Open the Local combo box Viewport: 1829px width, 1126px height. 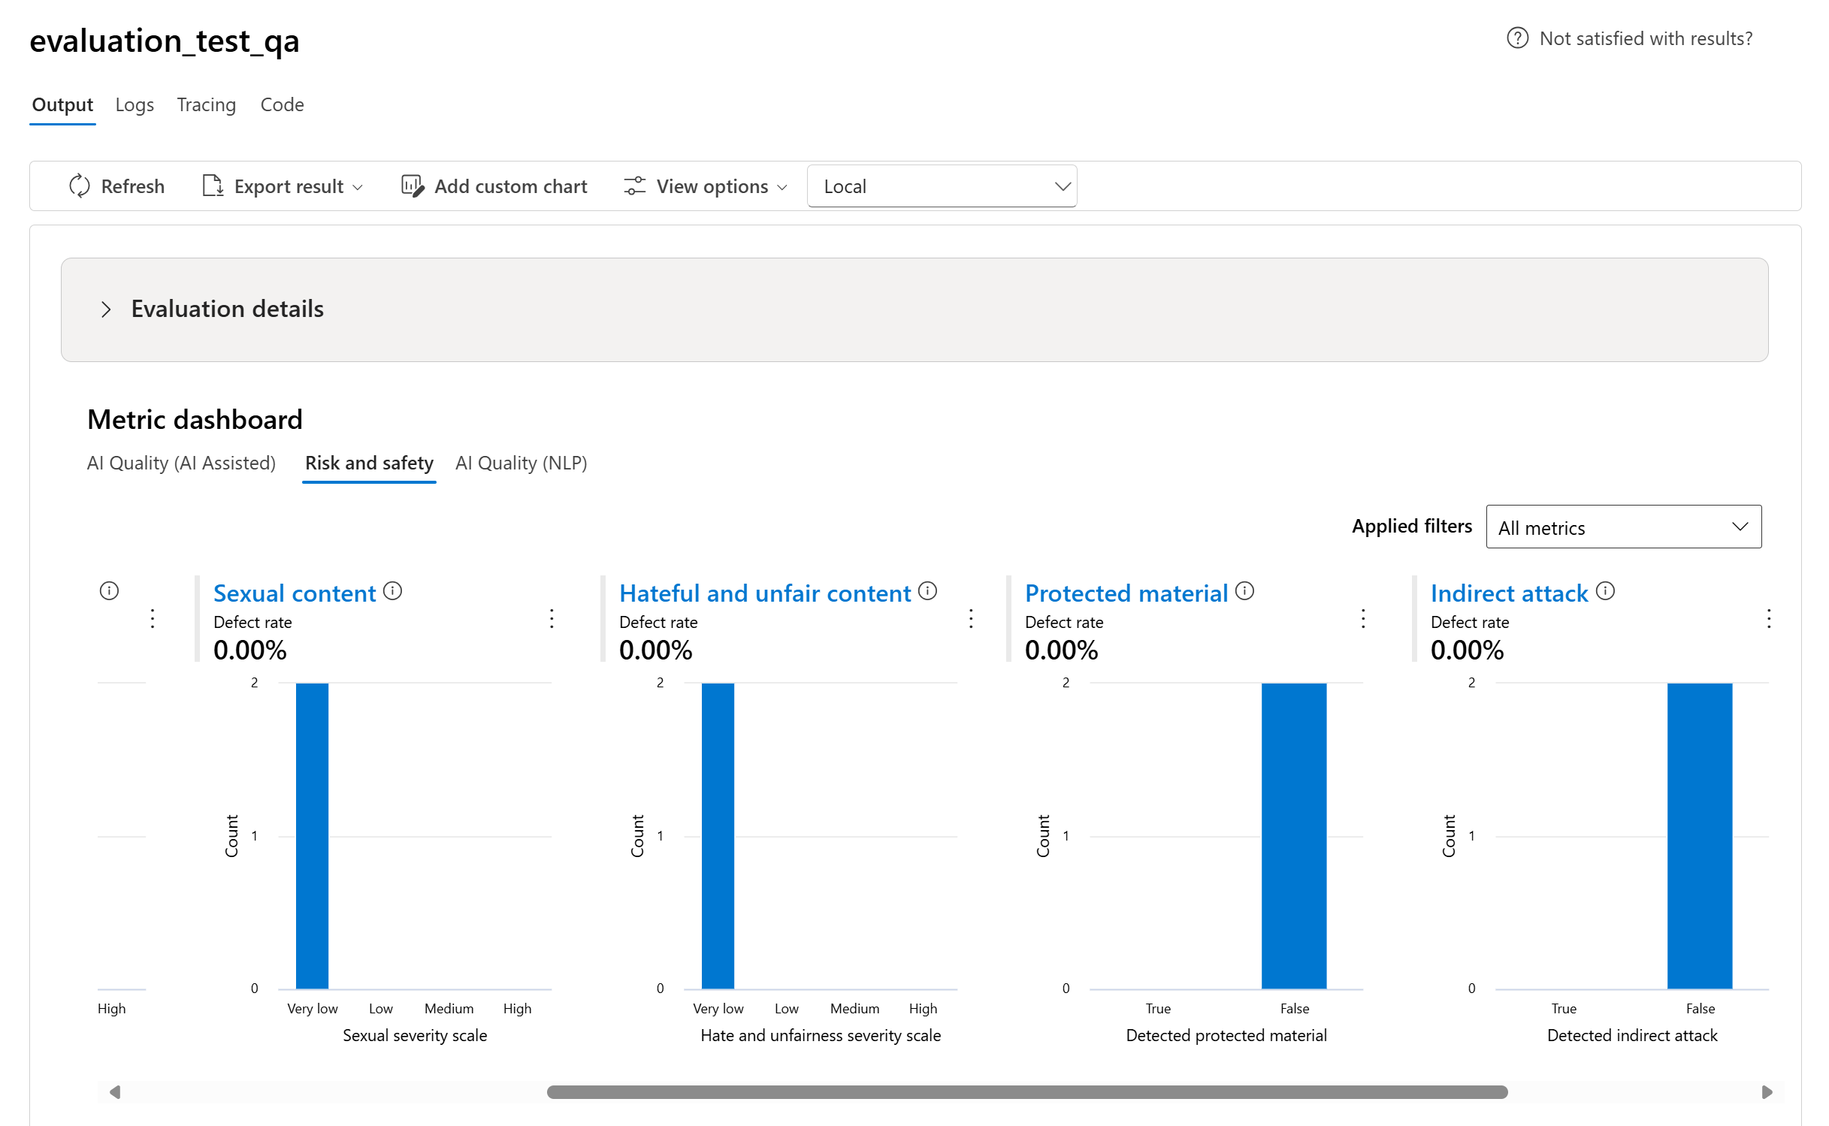(x=942, y=186)
